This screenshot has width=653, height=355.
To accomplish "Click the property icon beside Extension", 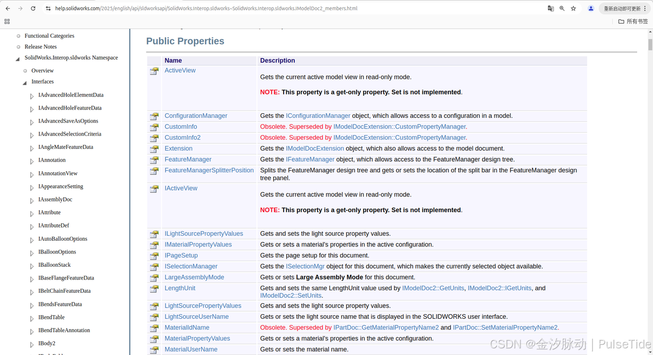I will click(x=154, y=149).
